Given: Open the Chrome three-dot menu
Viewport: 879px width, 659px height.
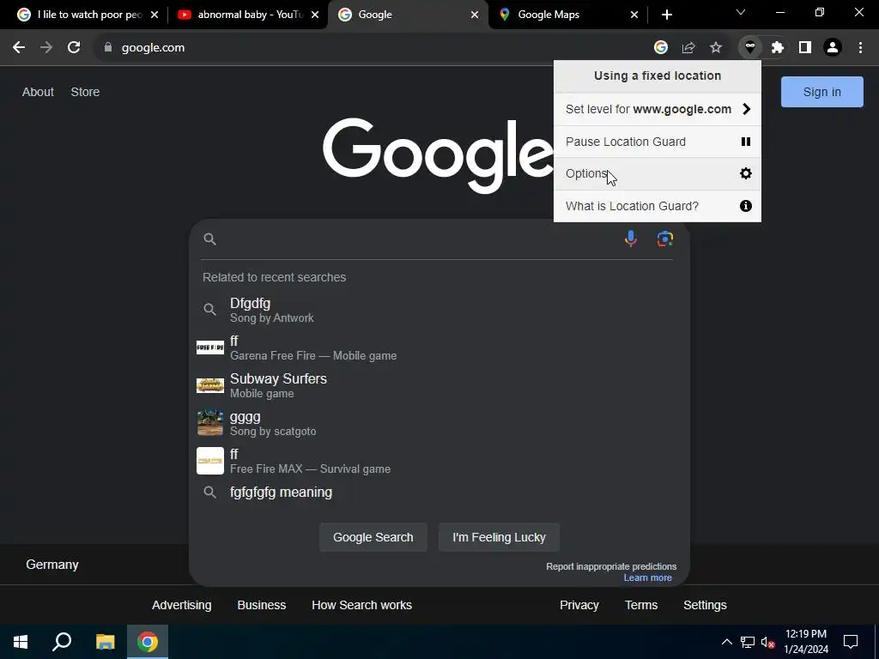Looking at the screenshot, I should (860, 48).
